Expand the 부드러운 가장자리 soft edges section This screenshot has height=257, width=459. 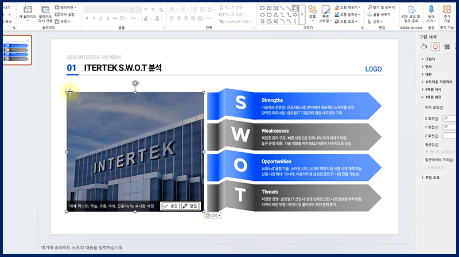tap(437, 82)
